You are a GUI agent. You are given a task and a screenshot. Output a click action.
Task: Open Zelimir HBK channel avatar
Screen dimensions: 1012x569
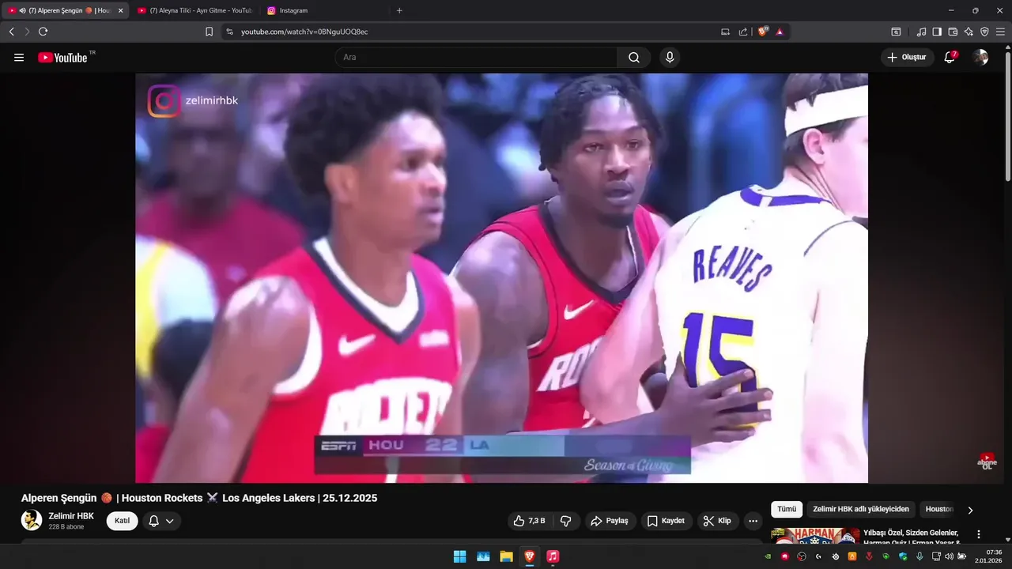coord(32,520)
